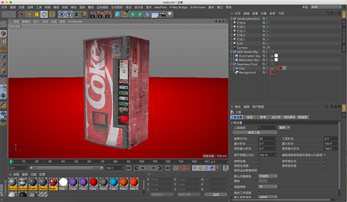
Task: Open the 文件 main menu
Action: coord(4,7)
